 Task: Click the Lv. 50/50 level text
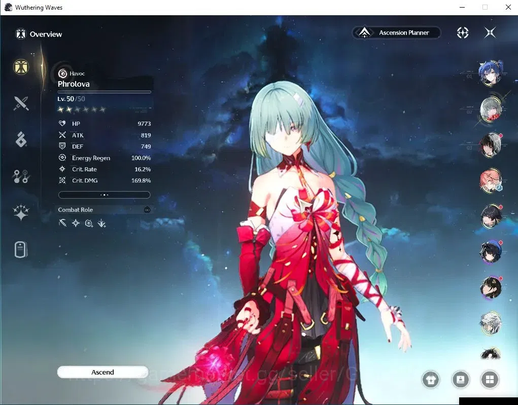pos(71,99)
